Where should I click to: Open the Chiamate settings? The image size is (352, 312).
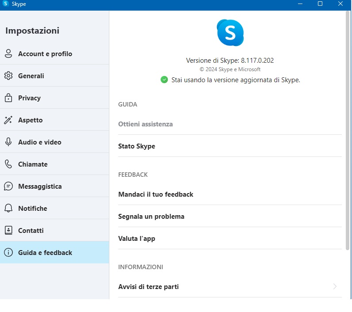click(54, 164)
